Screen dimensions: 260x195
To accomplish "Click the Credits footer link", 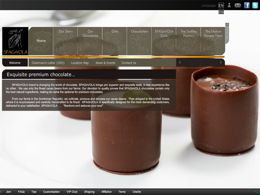I will click(136, 192).
